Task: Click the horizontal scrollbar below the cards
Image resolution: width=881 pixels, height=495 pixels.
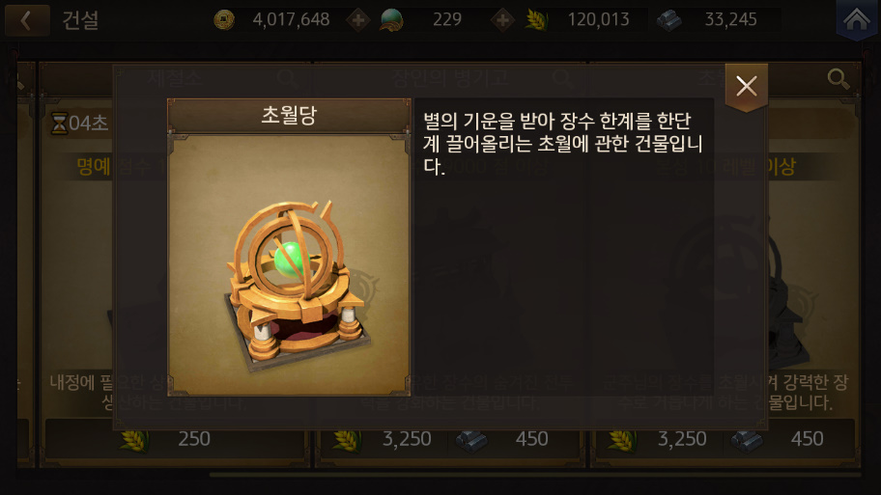Action: click(x=534, y=475)
